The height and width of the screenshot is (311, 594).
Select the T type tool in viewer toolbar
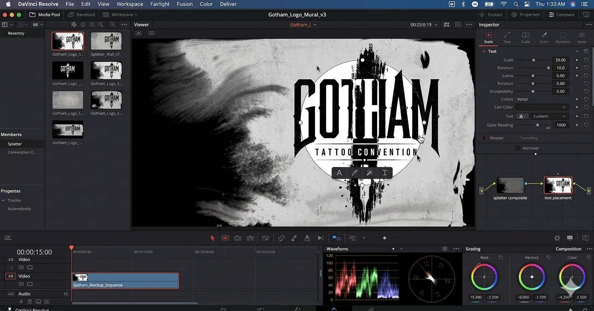[385, 173]
